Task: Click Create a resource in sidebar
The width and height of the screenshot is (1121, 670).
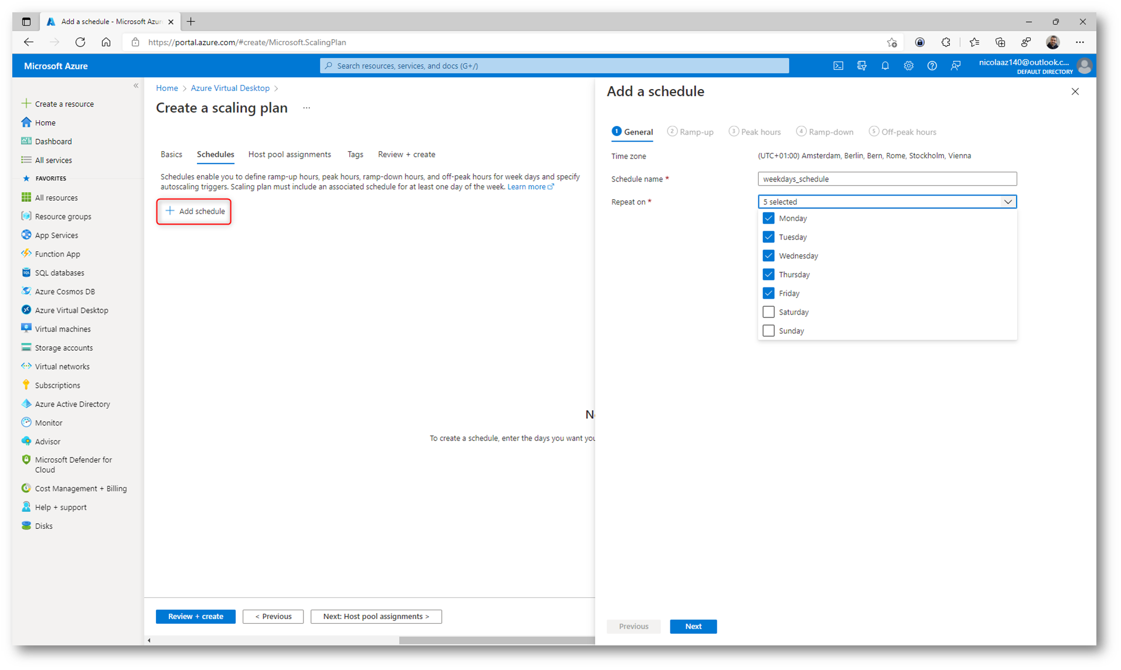Action: point(64,104)
